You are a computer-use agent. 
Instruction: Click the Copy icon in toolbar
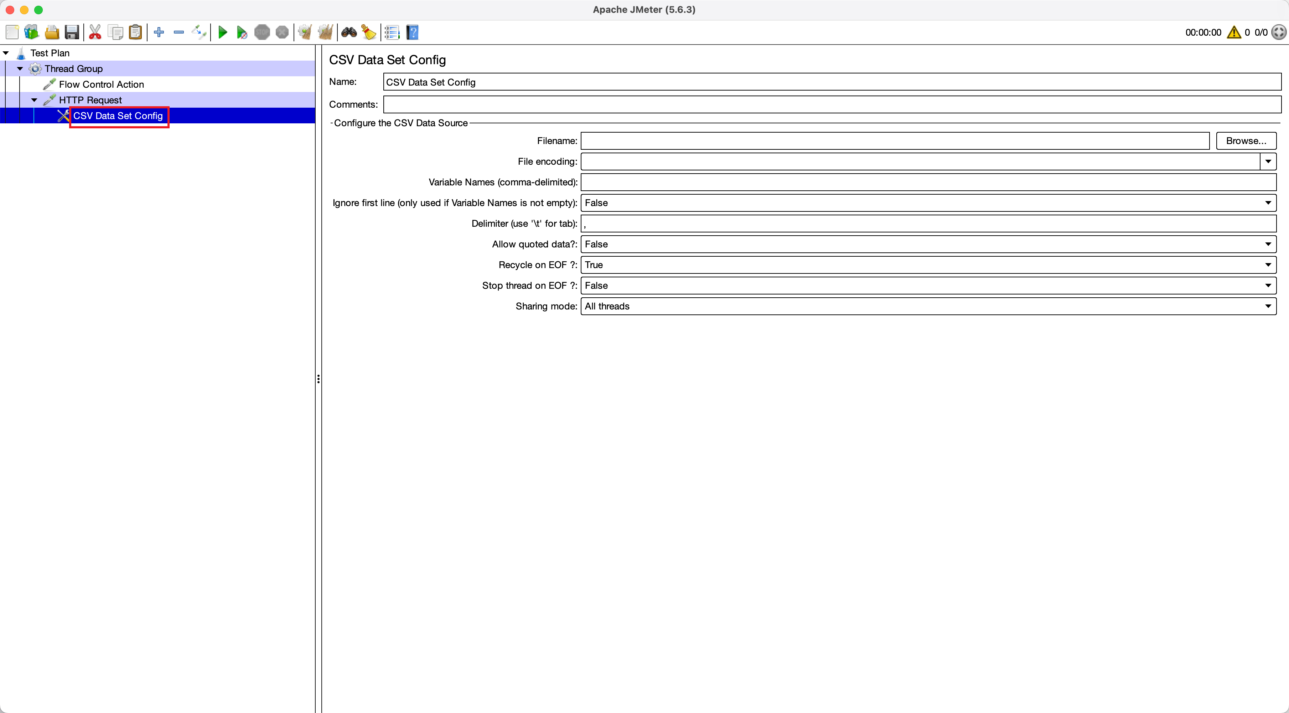[x=115, y=32]
